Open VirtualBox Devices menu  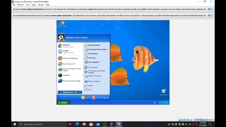click(41, 5)
